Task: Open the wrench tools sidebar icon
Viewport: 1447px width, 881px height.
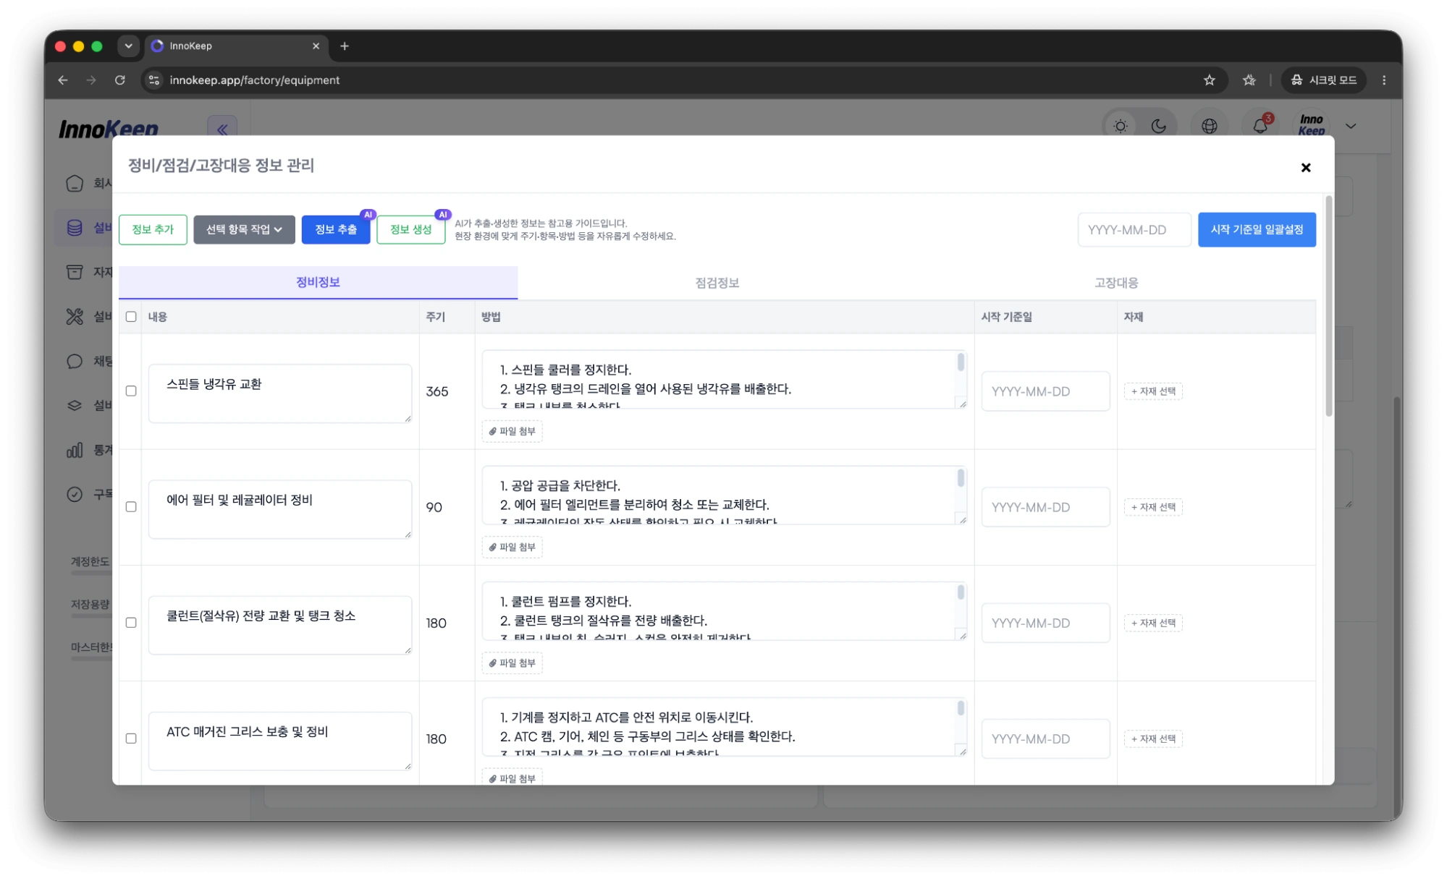Action: click(75, 316)
